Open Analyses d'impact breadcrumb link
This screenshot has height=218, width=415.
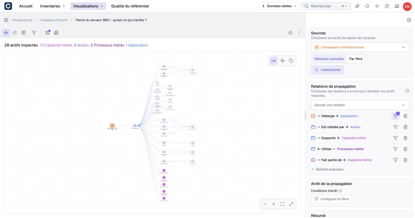[54, 20]
